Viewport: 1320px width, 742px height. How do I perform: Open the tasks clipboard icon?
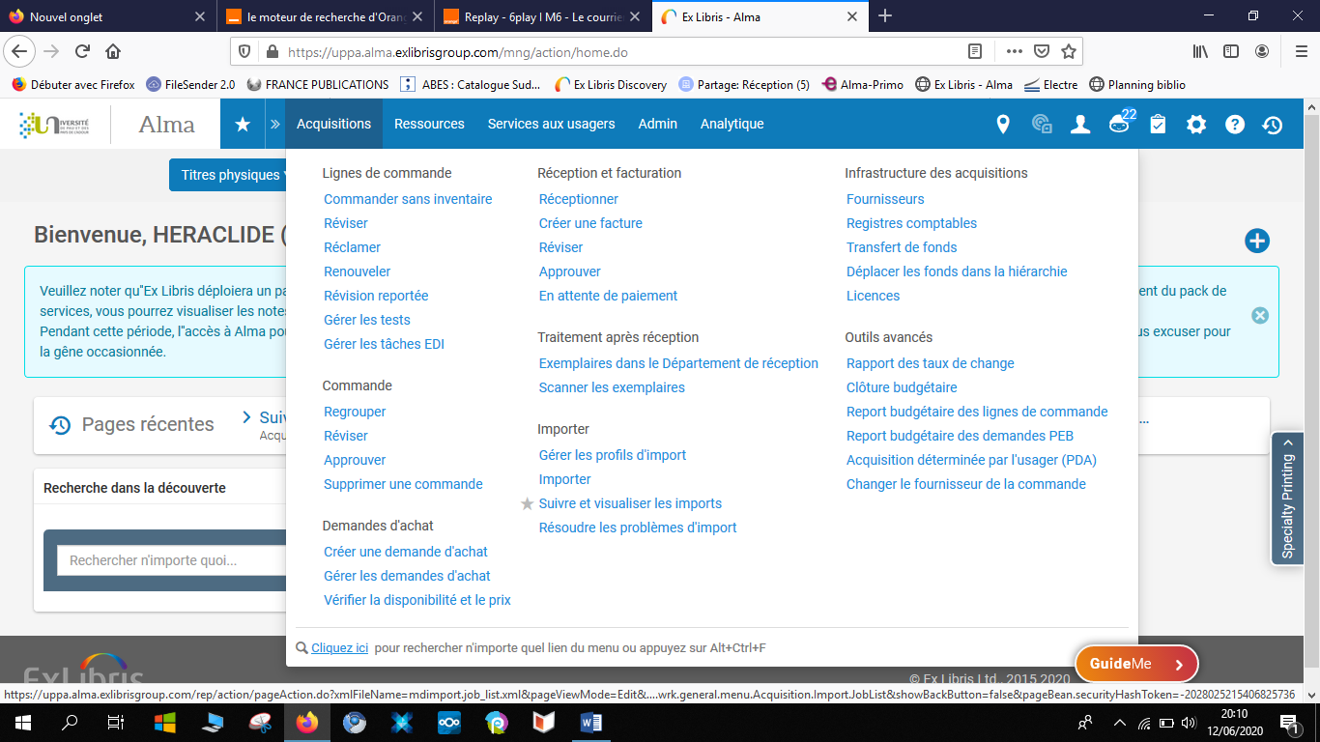pyautogui.click(x=1158, y=124)
